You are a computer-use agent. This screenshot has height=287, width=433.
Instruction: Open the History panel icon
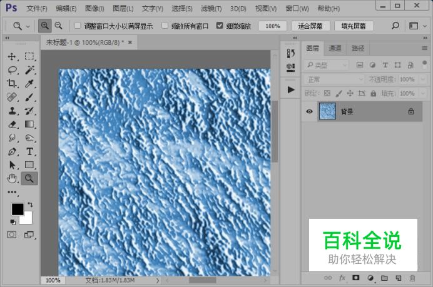290,53
